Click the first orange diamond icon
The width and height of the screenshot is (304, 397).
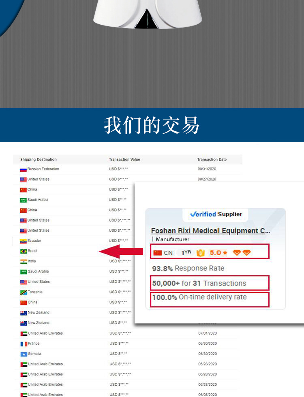pyautogui.click(x=237, y=252)
